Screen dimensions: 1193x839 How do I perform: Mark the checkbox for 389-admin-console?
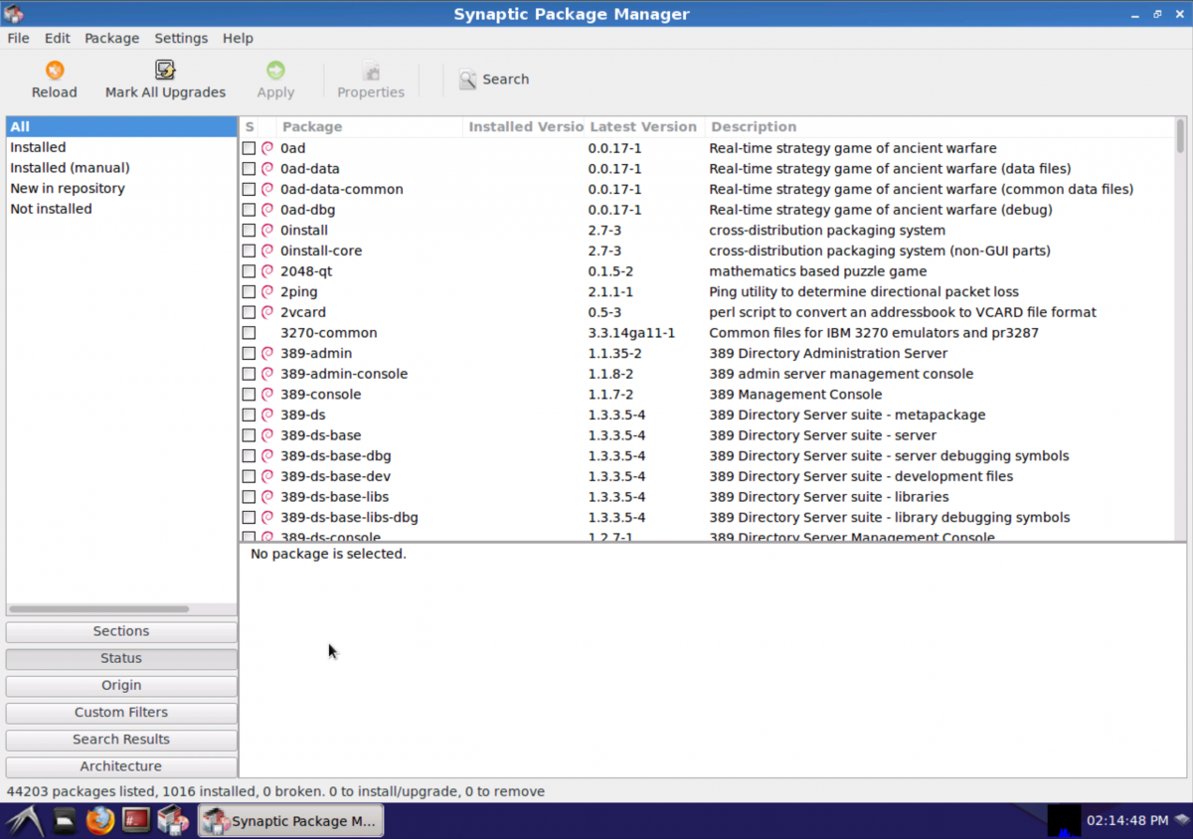pyautogui.click(x=249, y=375)
